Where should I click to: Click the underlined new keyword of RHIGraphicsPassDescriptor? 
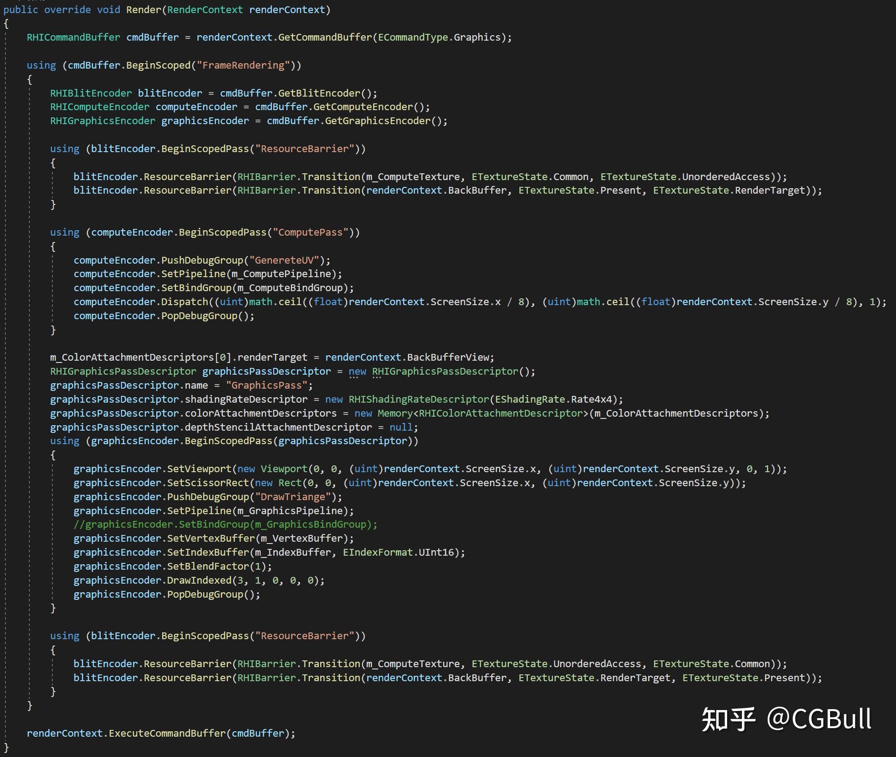coord(357,371)
